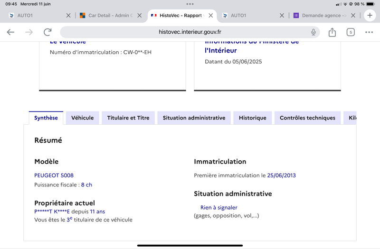Click the Immatriculation heading

pyautogui.click(x=220, y=162)
